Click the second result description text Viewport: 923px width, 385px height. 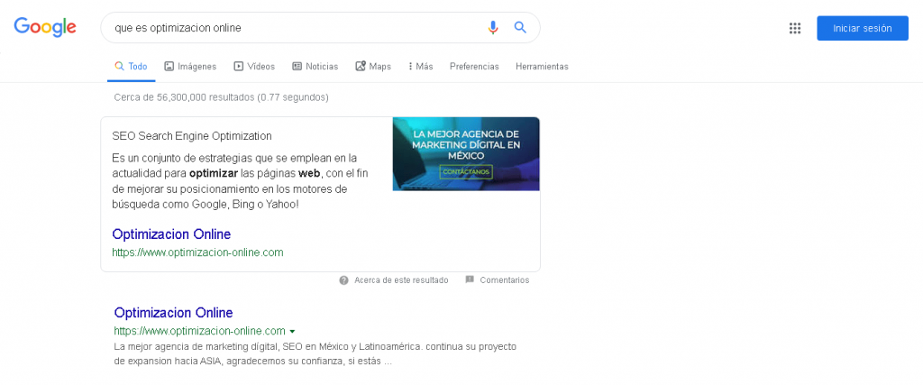pyautogui.click(x=315, y=353)
